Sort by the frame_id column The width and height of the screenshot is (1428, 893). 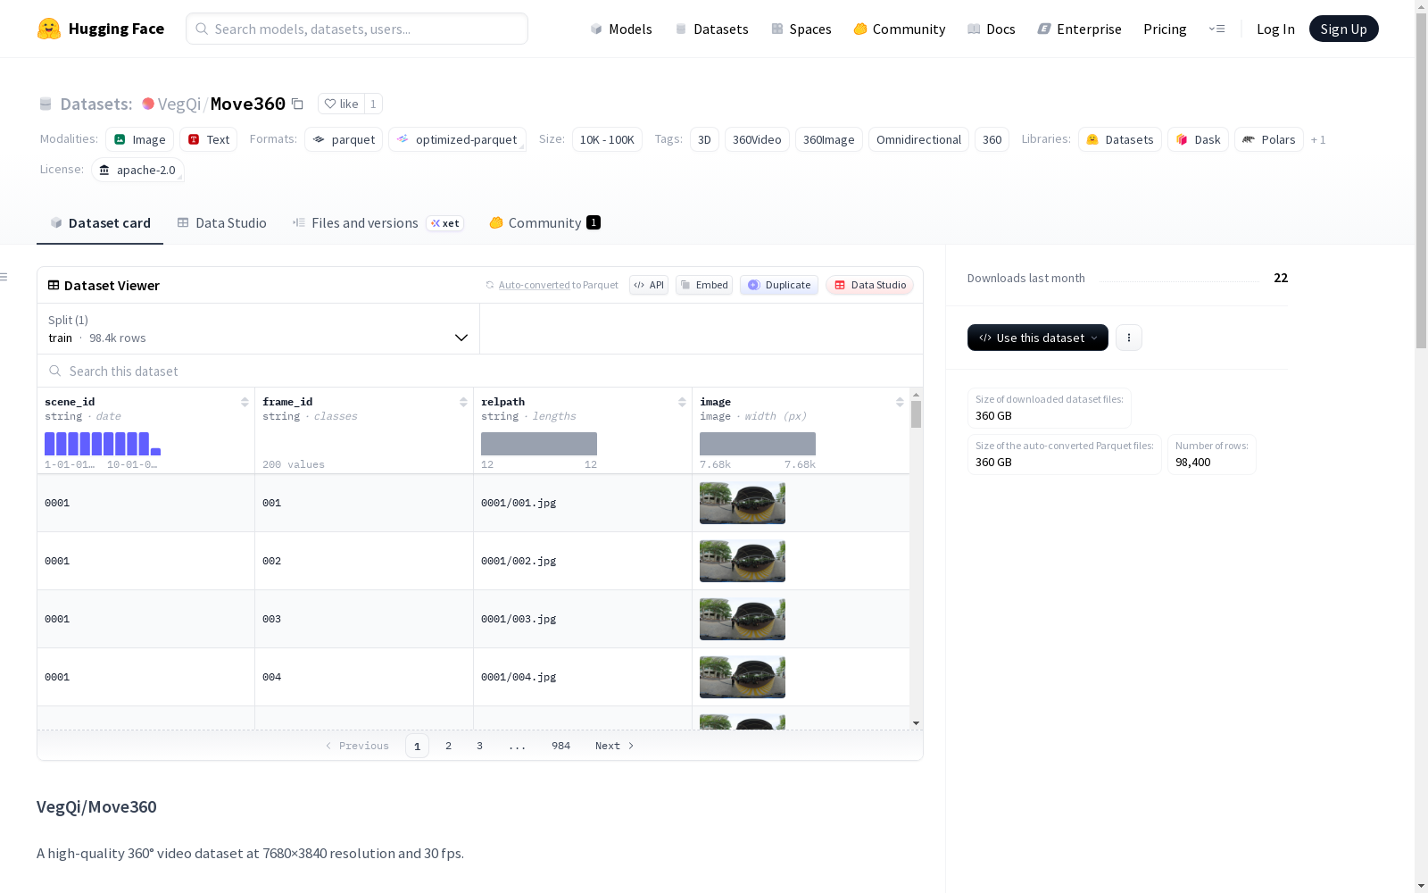463,402
